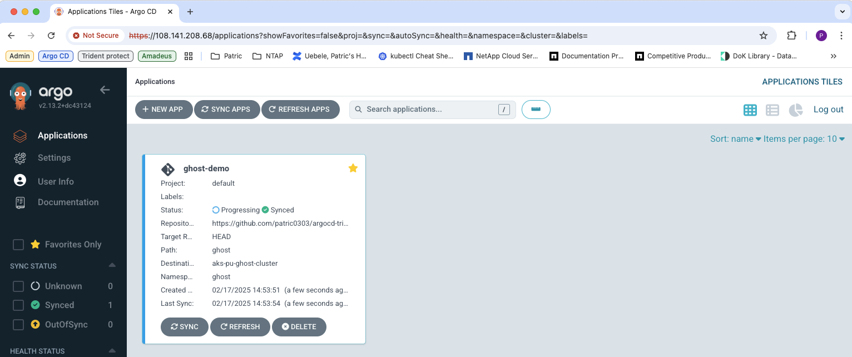Open the bookmarks apps grid icon
The image size is (852, 357).
pyautogui.click(x=189, y=56)
